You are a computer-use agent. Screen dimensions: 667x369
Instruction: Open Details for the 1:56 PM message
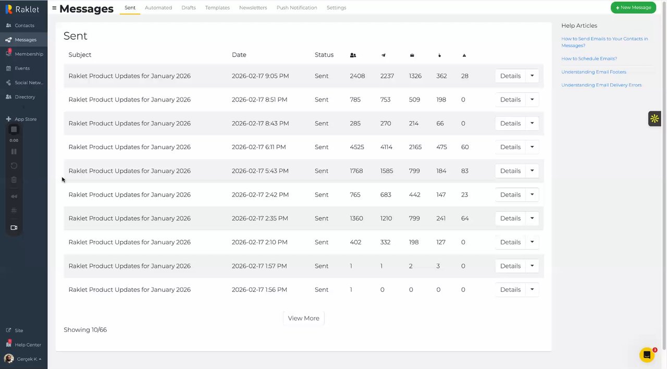pyautogui.click(x=510, y=290)
